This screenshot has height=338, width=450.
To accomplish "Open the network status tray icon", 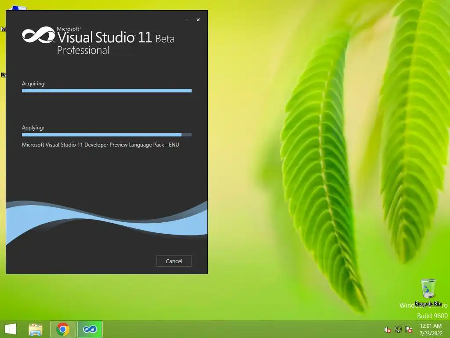I will tap(398, 330).
